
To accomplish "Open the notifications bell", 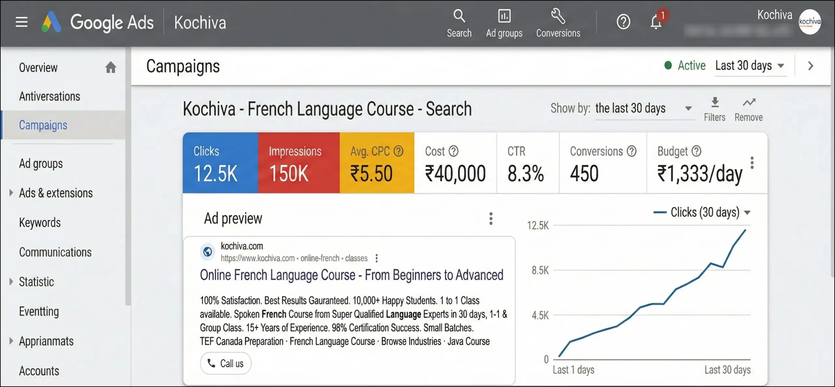I will (x=656, y=22).
